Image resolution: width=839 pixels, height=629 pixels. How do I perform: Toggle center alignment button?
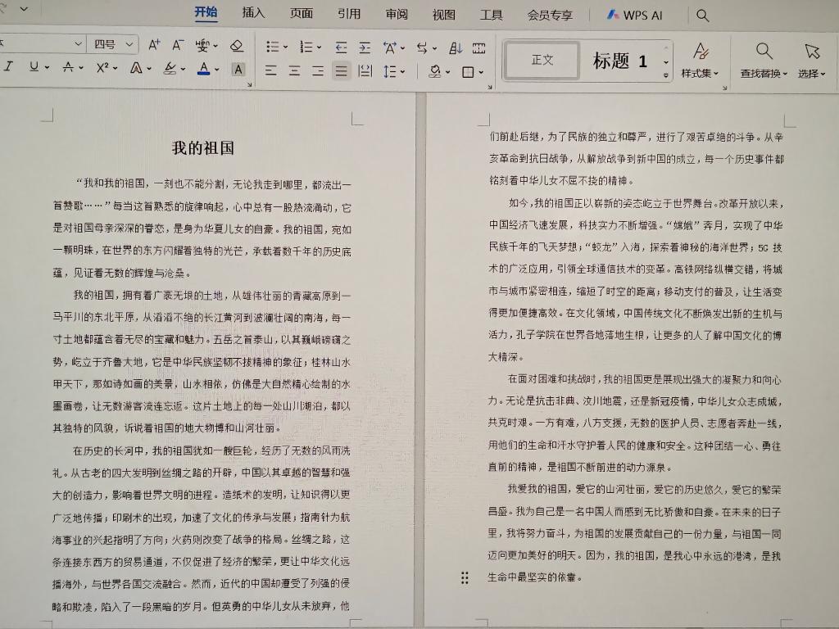293,71
